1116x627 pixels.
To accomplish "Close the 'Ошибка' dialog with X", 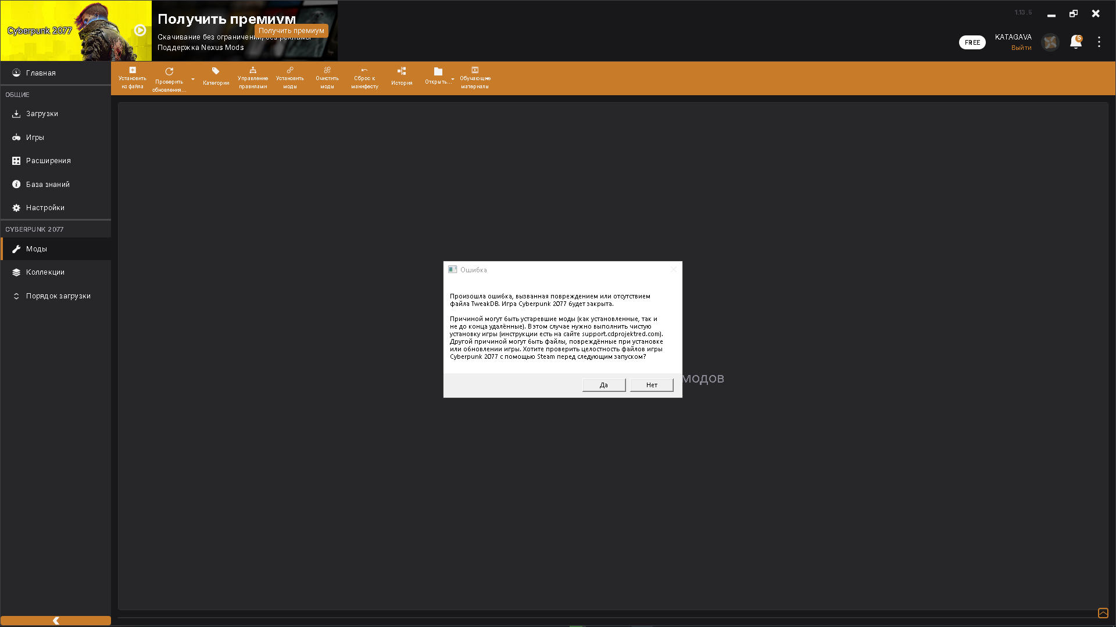I will (x=674, y=269).
